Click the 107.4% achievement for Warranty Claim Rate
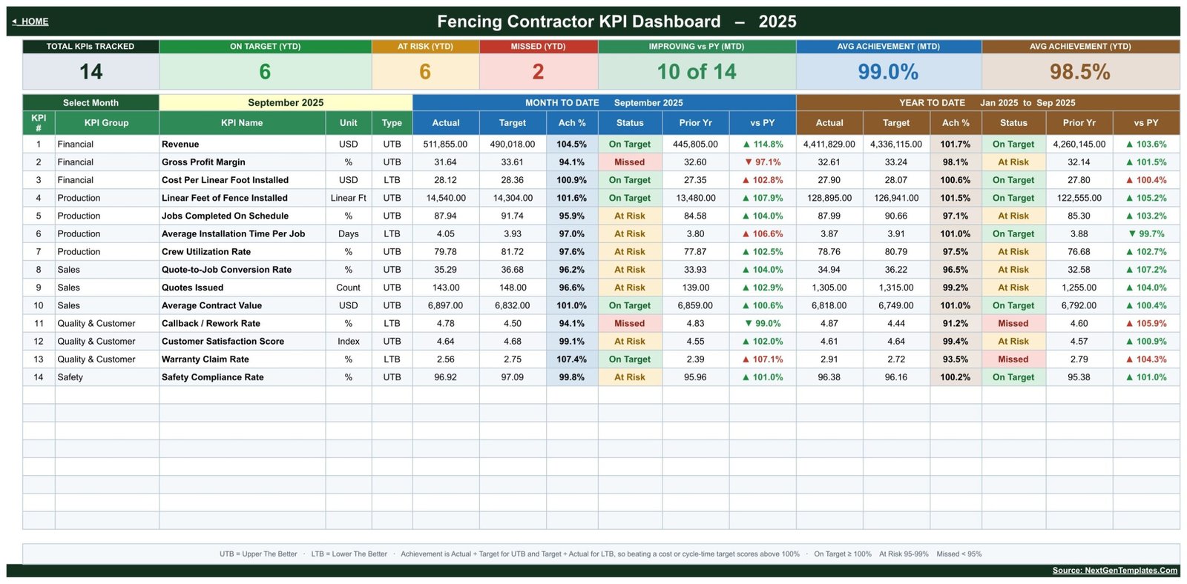The image size is (1187, 584). 572,359
